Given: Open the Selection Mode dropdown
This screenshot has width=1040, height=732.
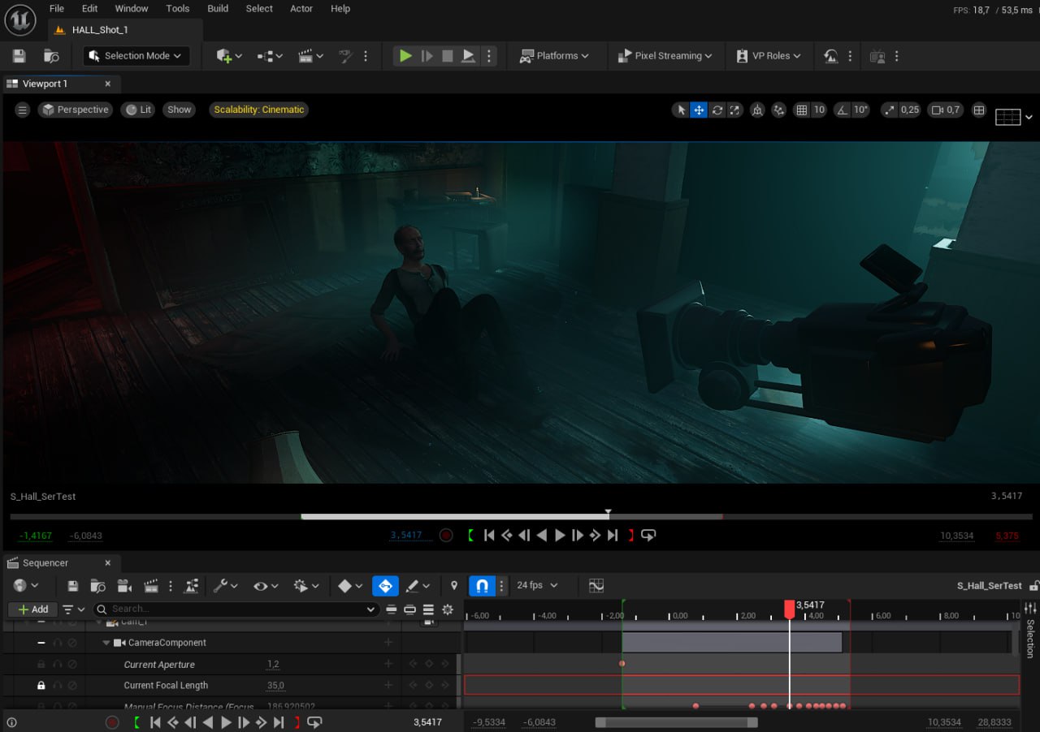Looking at the screenshot, I should [x=136, y=56].
